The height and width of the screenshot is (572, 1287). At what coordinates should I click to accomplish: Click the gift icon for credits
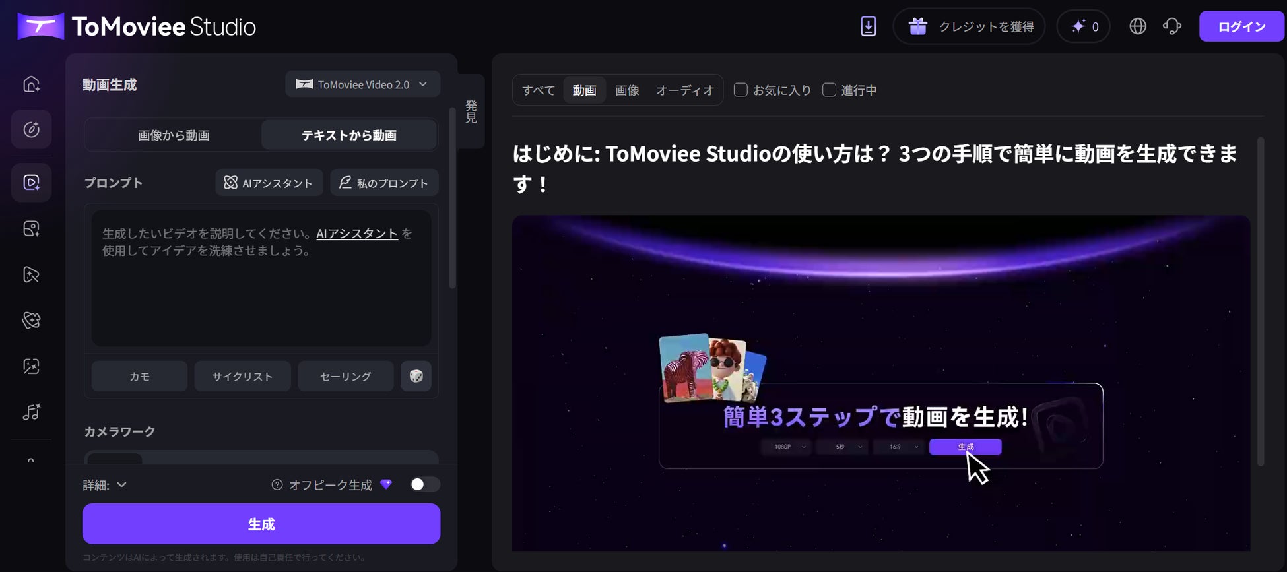(918, 26)
